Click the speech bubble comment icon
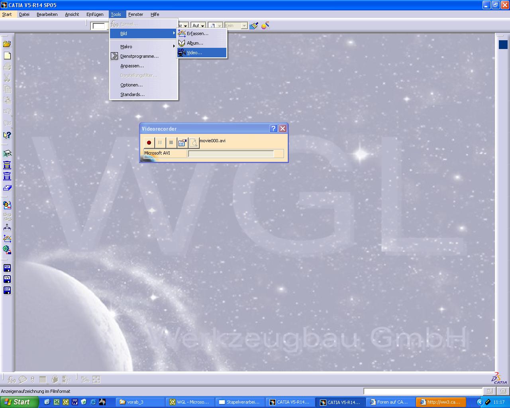The image size is (510, 408). [x=22, y=379]
